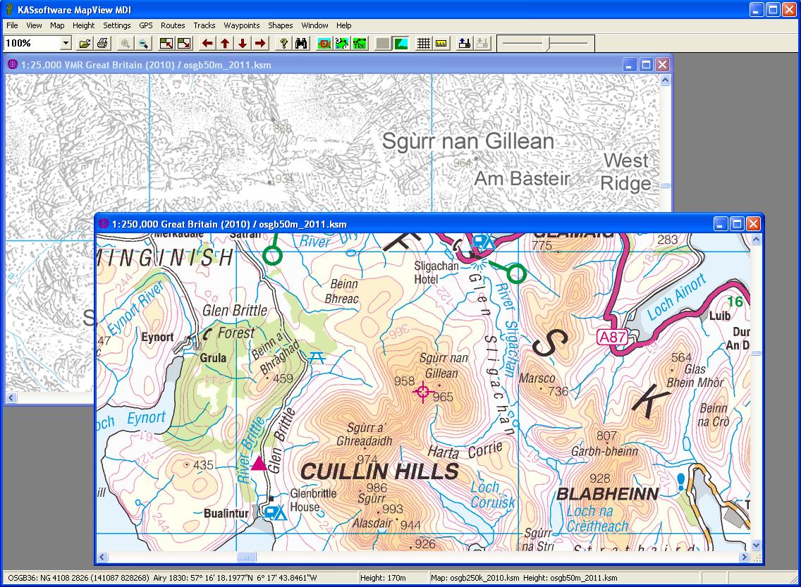This screenshot has height=587, width=801.
Task: Click the CUILLIN HILLS label on the map
Action: (380, 471)
